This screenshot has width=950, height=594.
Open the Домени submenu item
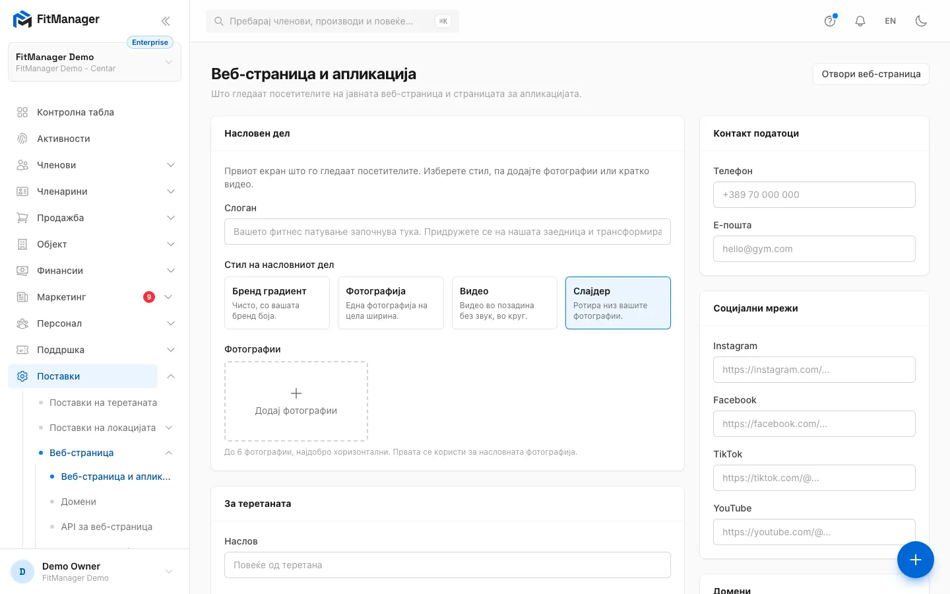(x=79, y=502)
